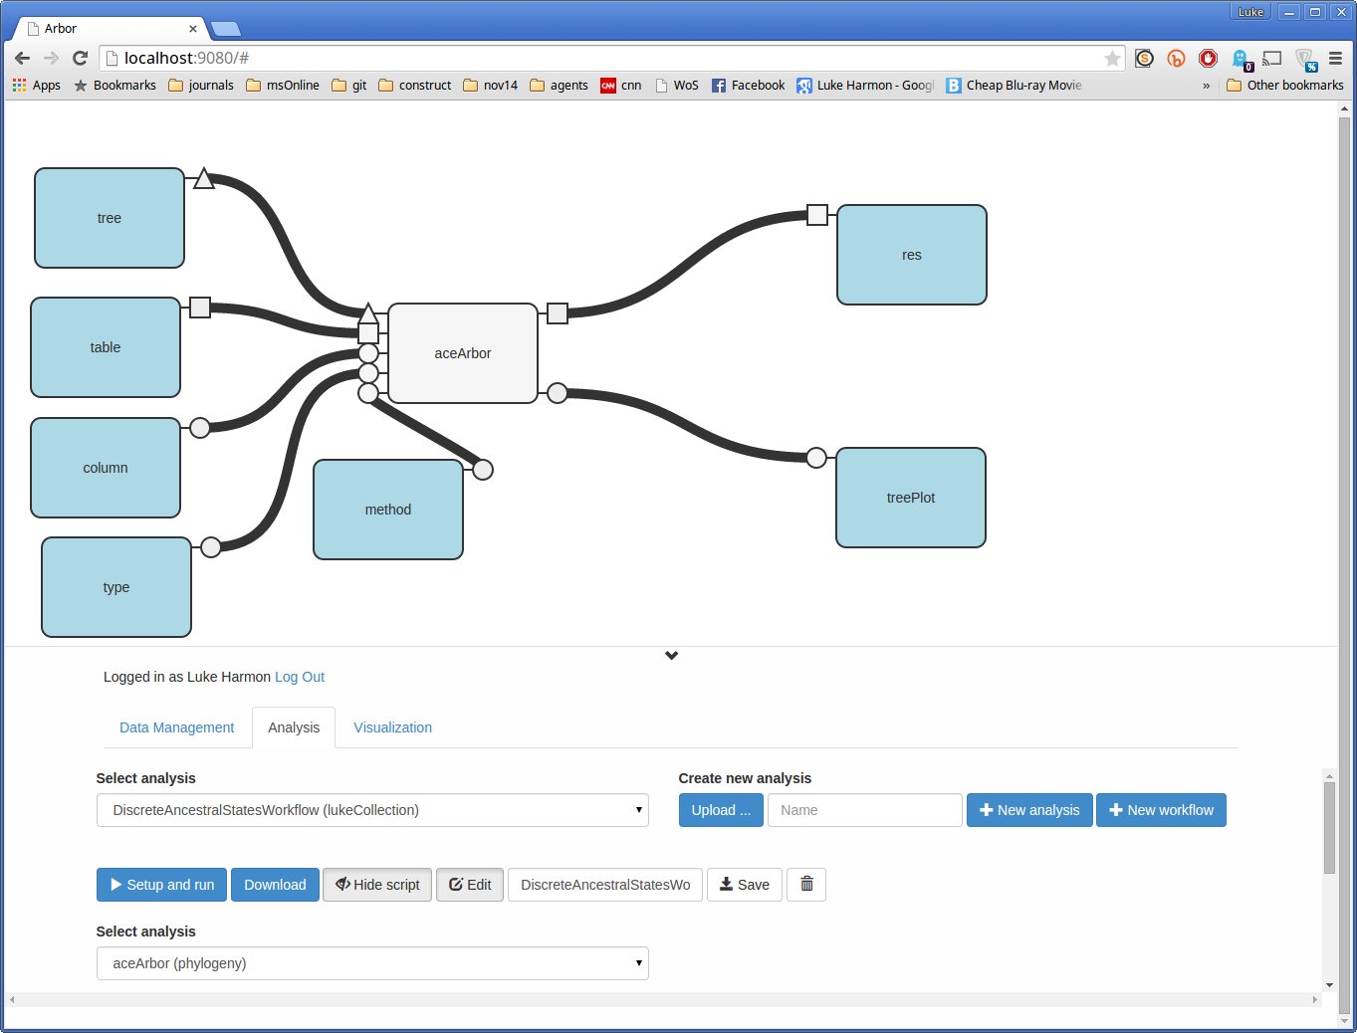Click the Download button
Screen dimensions: 1357x1033
coord(275,885)
